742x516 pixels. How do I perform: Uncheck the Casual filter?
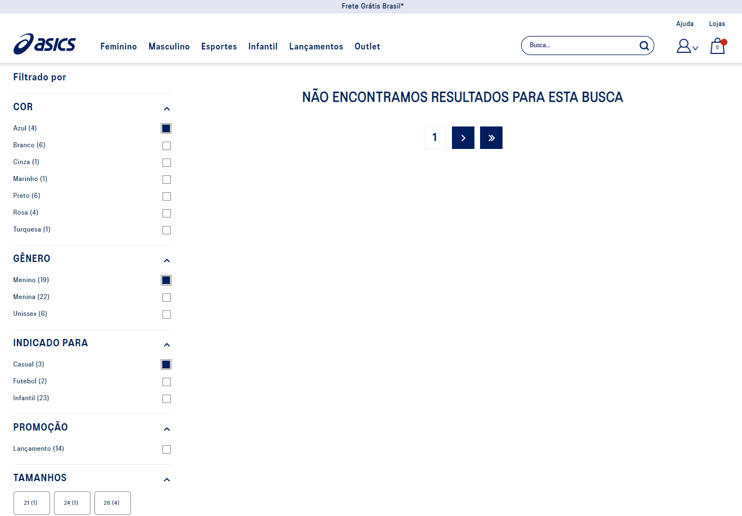coord(166,365)
